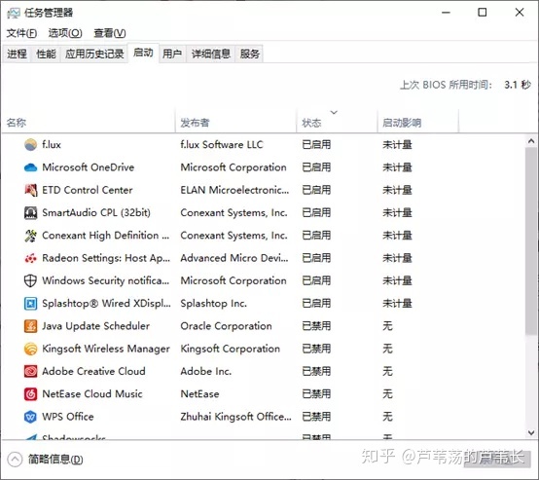Click 已启用 status in f.lux row

316,144
